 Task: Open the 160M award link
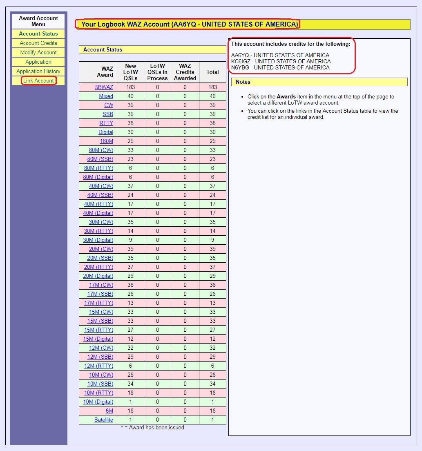point(106,141)
